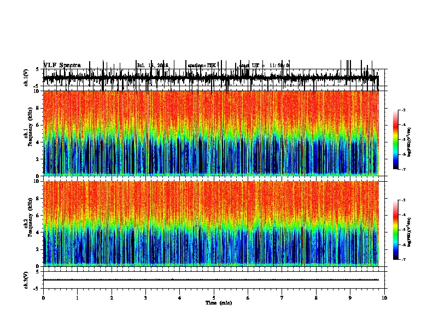Click the ch.2 spectrogram color scale bar
This screenshot has height=334, width=433.
(395, 230)
